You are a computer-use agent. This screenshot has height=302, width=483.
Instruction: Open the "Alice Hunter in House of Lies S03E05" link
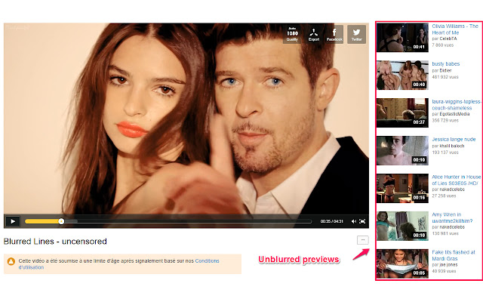(x=456, y=180)
